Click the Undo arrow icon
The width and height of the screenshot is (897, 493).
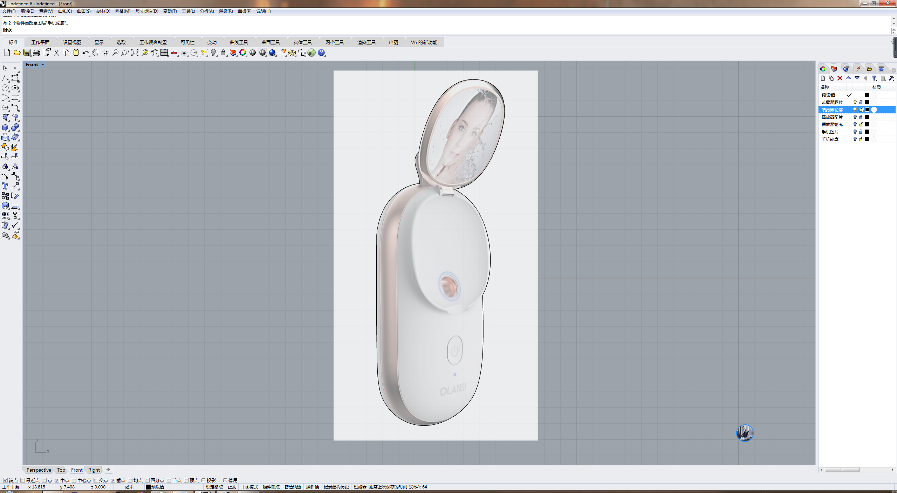point(85,53)
